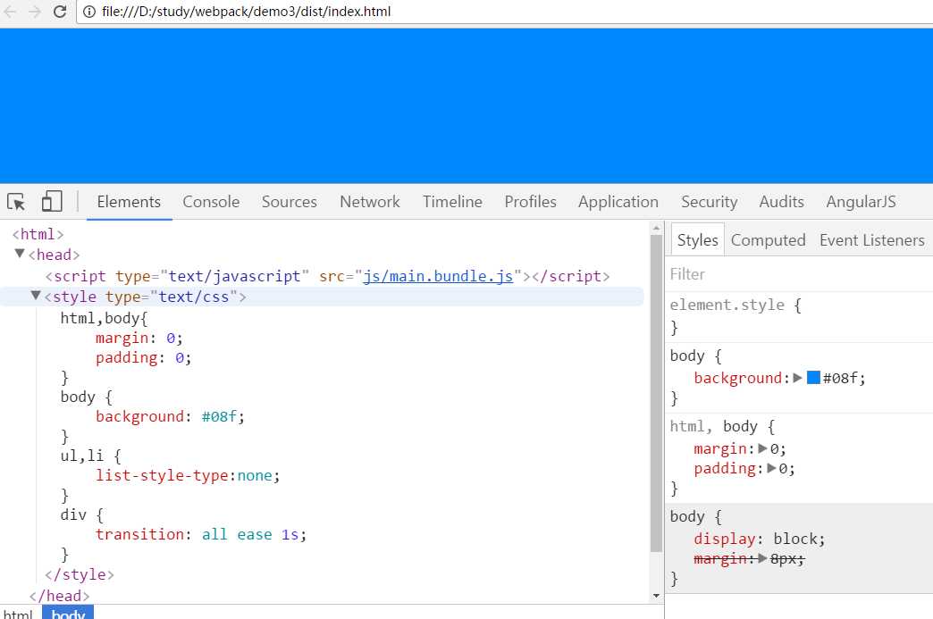Open the AngularJS tab
The image size is (933, 619).
click(x=861, y=202)
